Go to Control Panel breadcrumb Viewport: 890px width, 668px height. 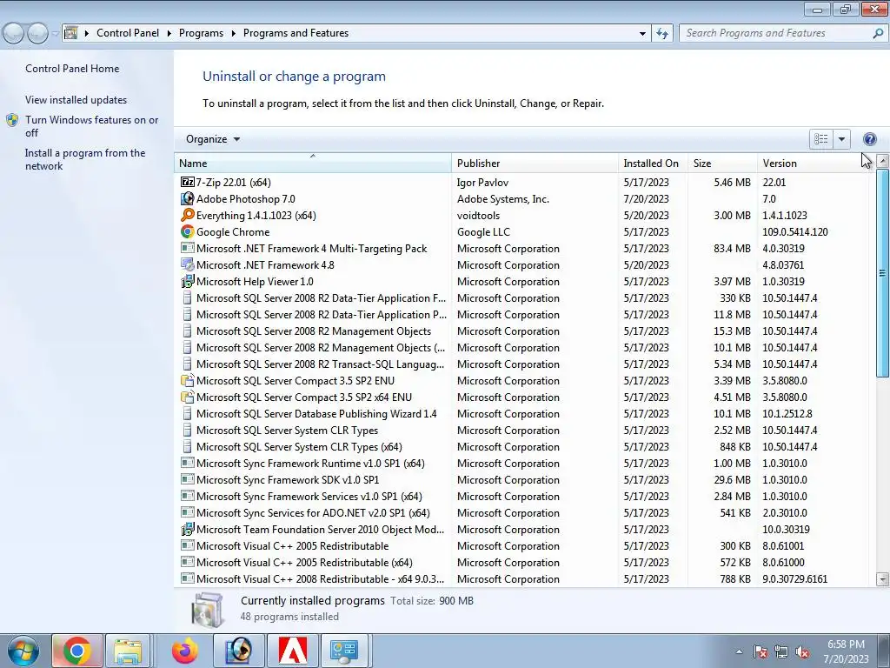[x=128, y=33]
